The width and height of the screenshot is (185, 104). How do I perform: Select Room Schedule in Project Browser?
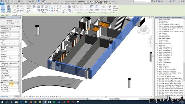pyautogui.click(x=163, y=21)
